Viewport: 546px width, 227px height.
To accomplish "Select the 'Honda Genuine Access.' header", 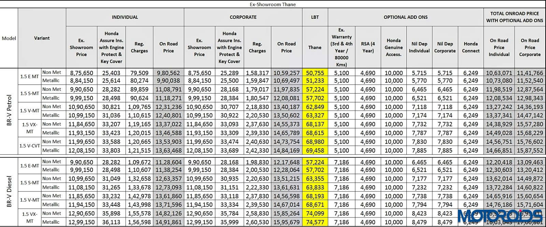I will (393, 47).
